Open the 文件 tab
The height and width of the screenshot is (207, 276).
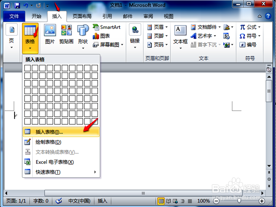14,16
